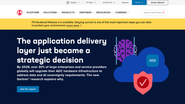The image size is (185, 104).
Task: Expand the Resources menu chevron
Action: (112, 13)
